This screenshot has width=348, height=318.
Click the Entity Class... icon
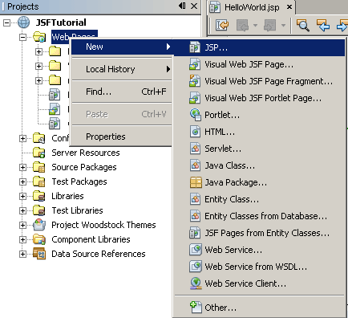[x=195, y=199]
